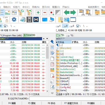Viewport: 105px width, 105px height.
Task: Go forward with the green right arrow
Action: [73, 12]
